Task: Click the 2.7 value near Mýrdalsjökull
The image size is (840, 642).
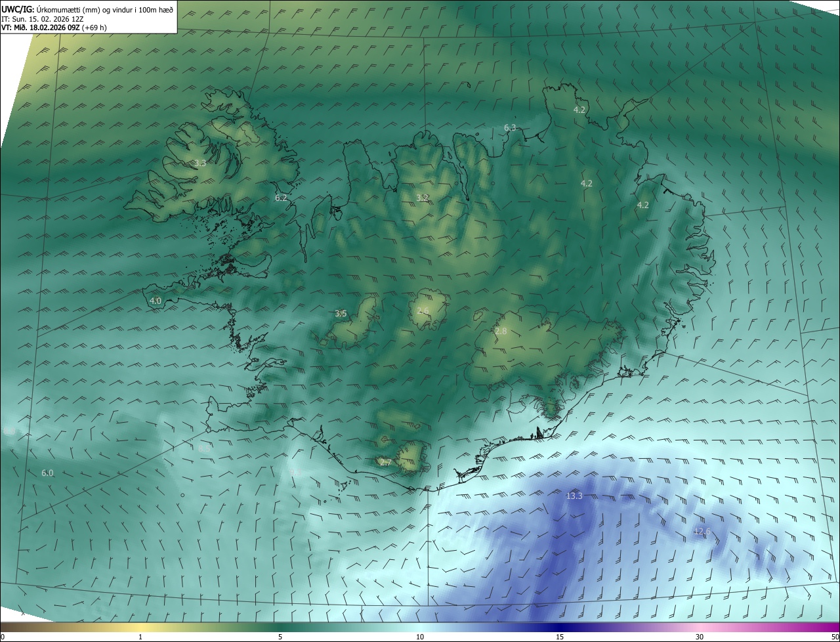Action: pyautogui.click(x=386, y=462)
